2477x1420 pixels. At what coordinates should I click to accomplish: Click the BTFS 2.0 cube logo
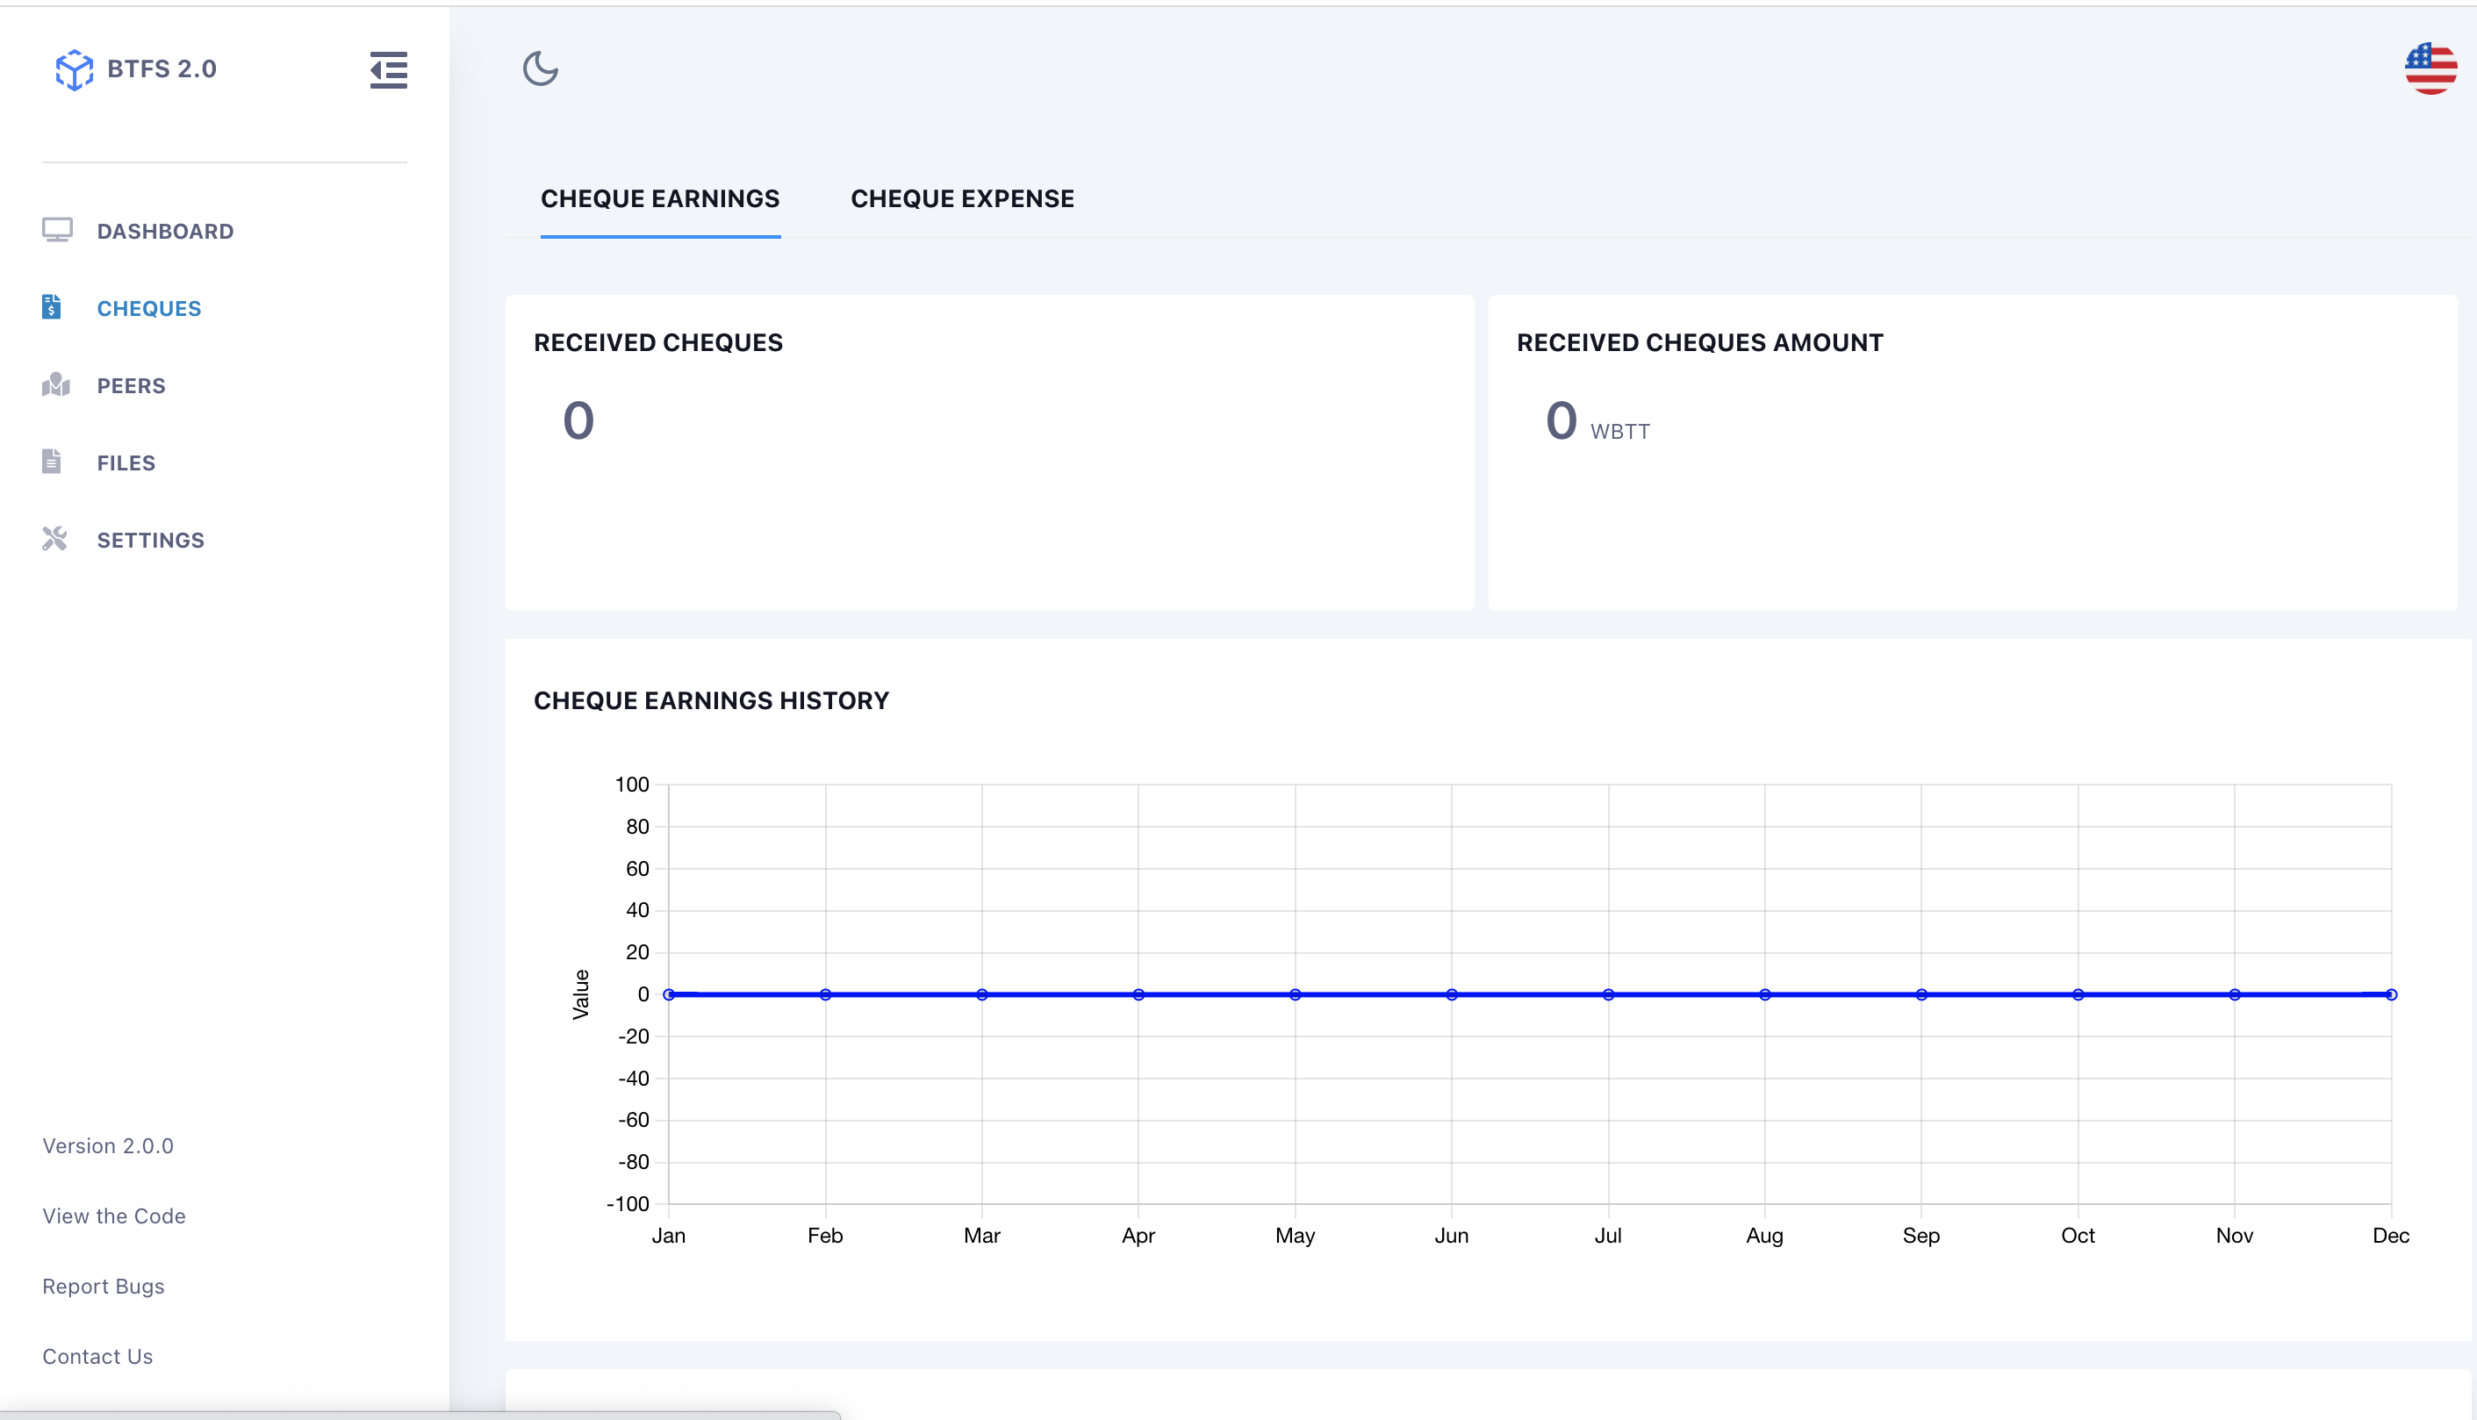[74, 69]
